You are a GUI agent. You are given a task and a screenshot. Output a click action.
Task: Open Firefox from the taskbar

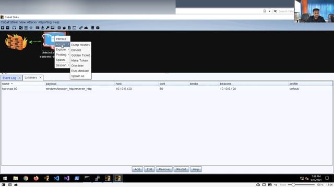click(36, 178)
